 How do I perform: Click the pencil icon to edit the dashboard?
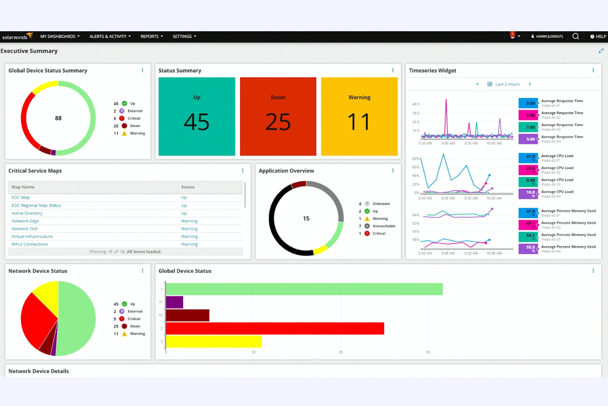pyautogui.click(x=601, y=51)
